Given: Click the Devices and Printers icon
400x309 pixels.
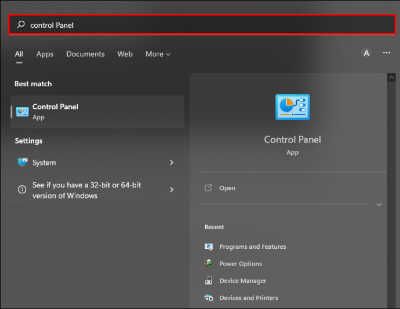Looking at the screenshot, I should click(209, 297).
